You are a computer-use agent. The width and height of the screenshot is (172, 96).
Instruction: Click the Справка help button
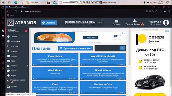(49, 23)
